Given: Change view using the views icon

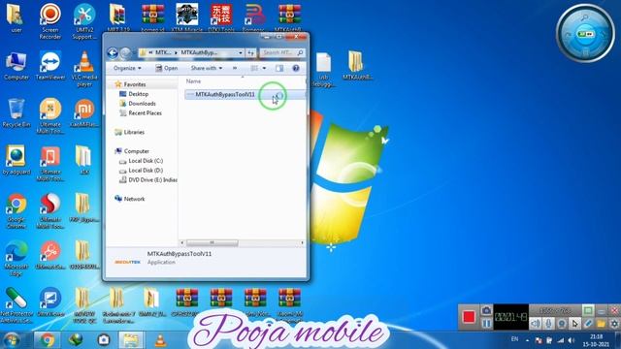Looking at the screenshot, I should [x=254, y=68].
